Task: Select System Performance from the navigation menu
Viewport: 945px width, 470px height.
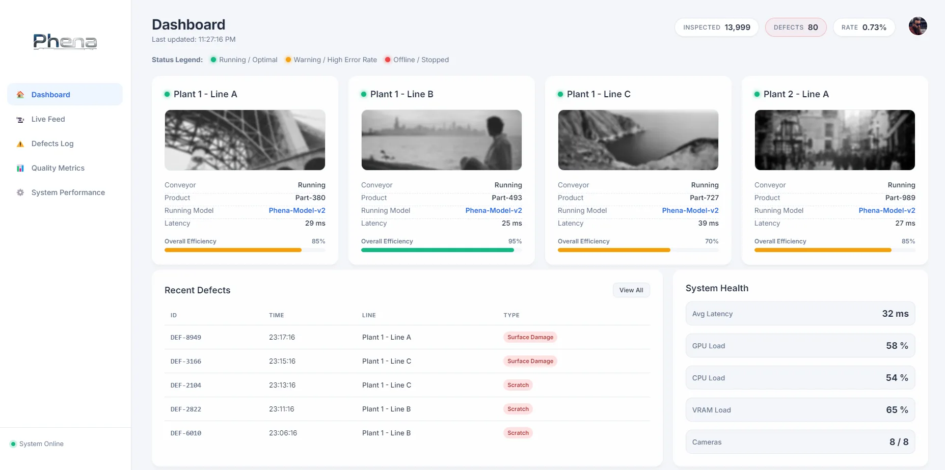Action: click(68, 192)
